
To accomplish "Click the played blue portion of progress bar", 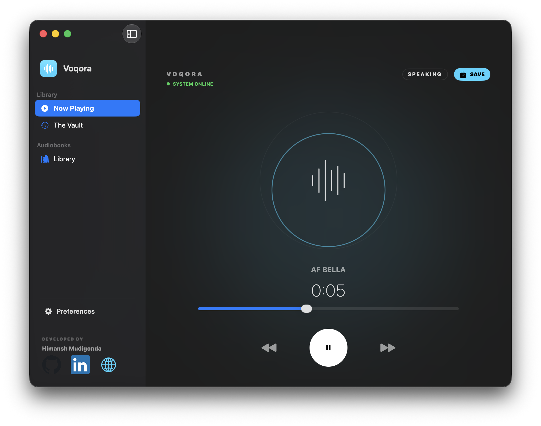I will coord(250,308).
